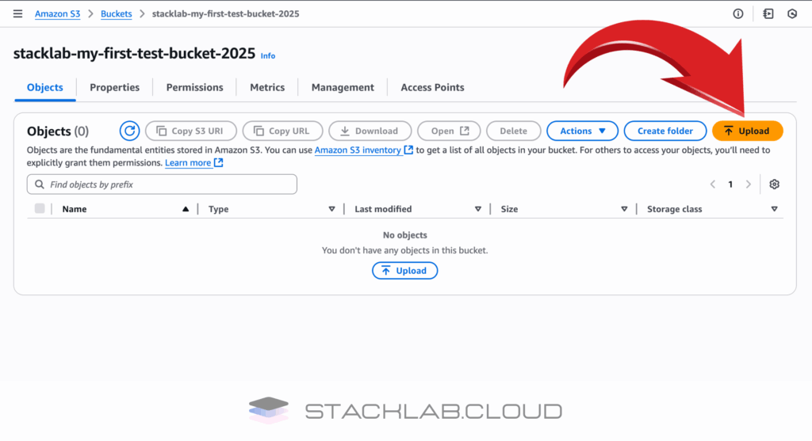
Task: Switch to the Properties tab
Action: click(x=114, y=88)
